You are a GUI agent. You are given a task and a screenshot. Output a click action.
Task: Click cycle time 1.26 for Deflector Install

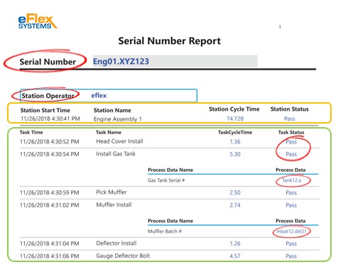235,244
